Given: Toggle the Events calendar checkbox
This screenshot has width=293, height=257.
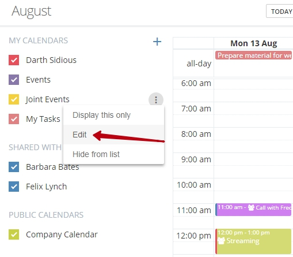Looking at the screenshot, I should (x=14, y=80).
